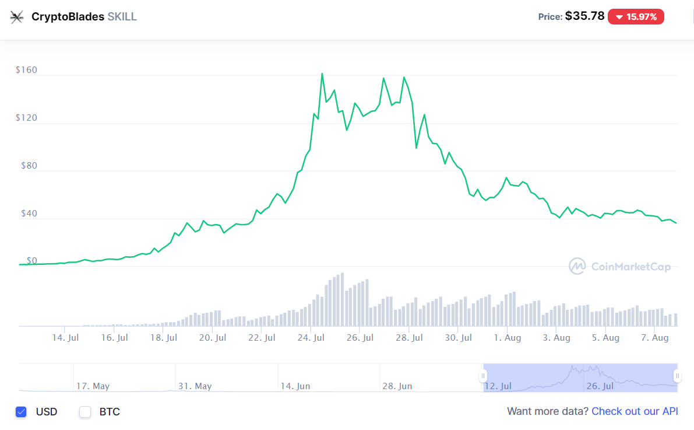Open the Check out our API link

pyautogui.click(x=635, y=411)
